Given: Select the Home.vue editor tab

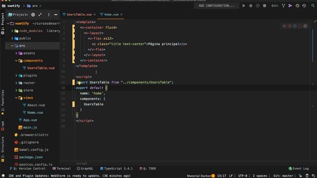Looking at the screenshot, I should click(x=111, y=14).
